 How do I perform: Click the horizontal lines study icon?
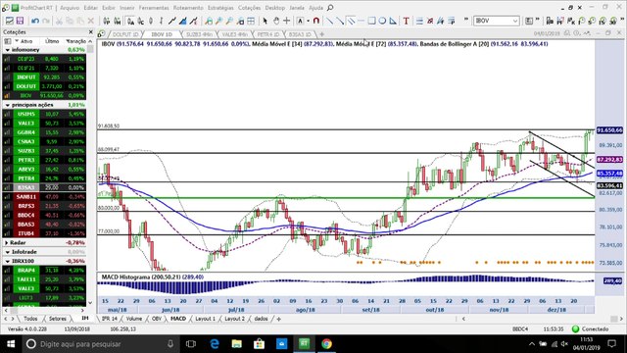[x=419, y=21]
